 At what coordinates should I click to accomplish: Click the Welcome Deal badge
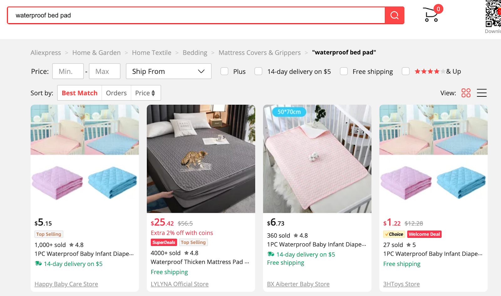point(424,234)
